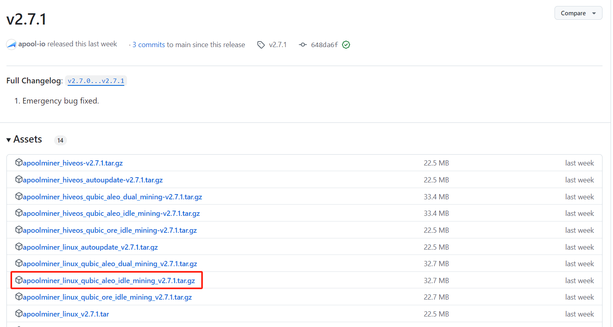Viewport: 613px width, 327px height.
Task: Click the commit icon next to 648da6f
Action: tap(302, 45)
